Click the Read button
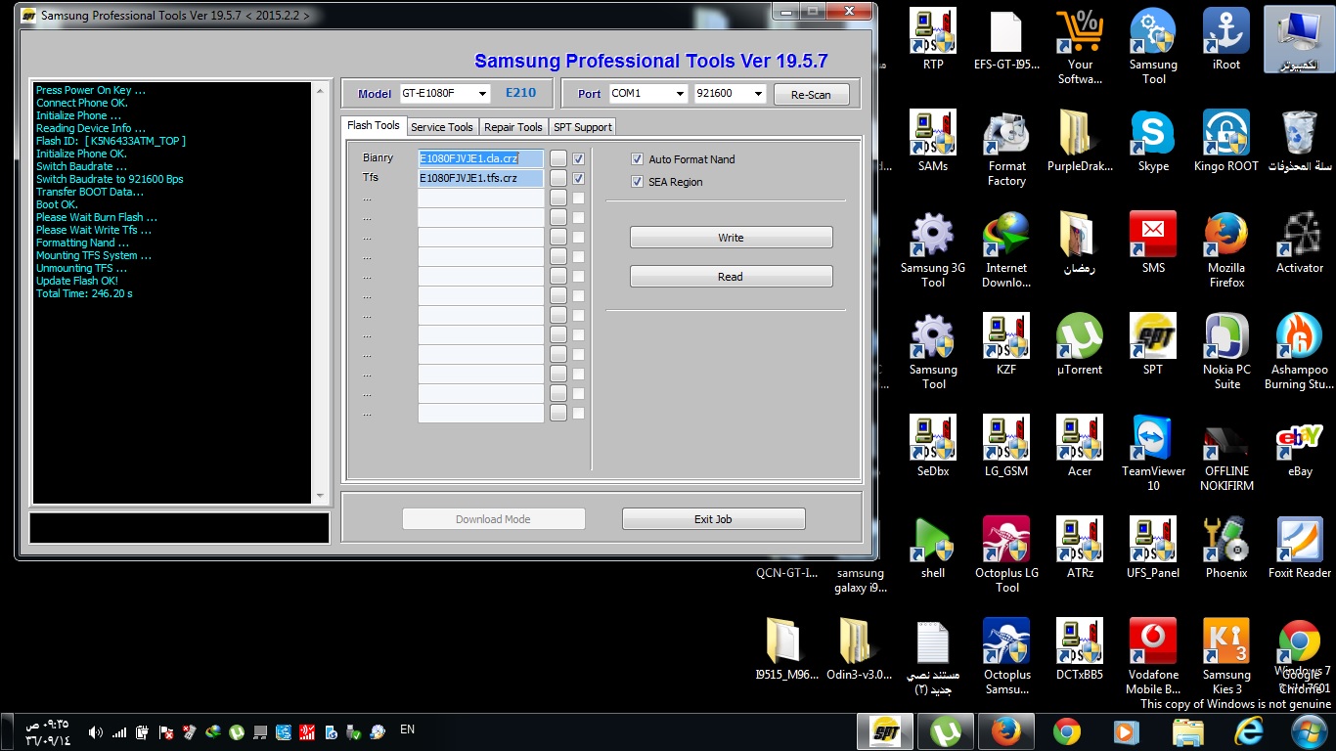The height and width of the screenshot is (751, 1336). 731,277
